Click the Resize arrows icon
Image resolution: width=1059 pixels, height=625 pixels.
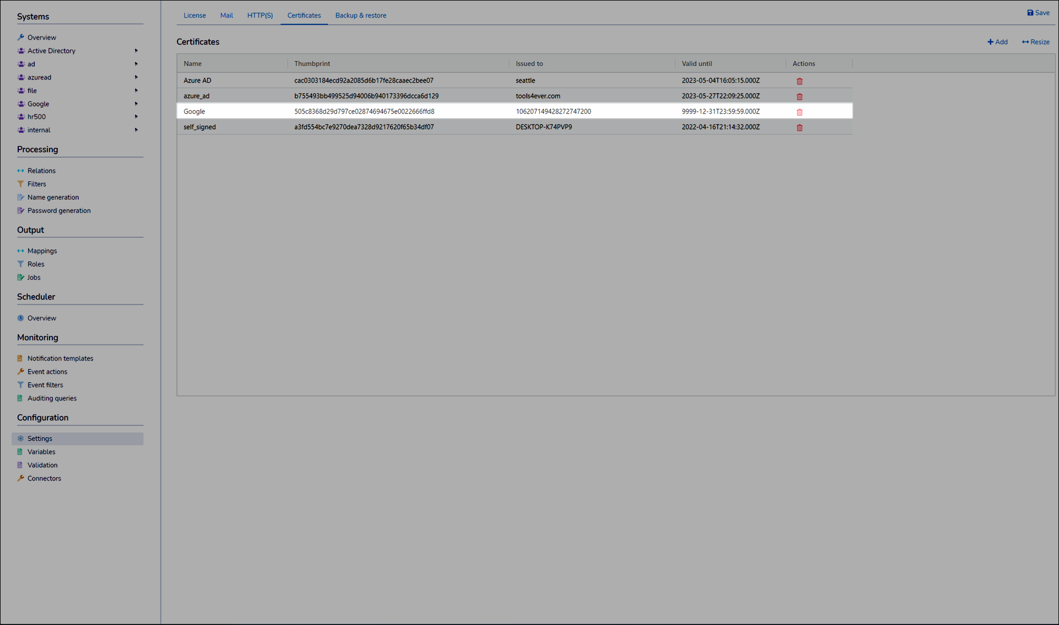click(1025, 42)
